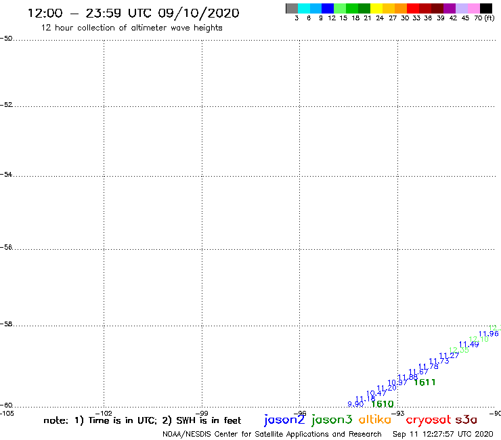
Task: Click the '12:00 – 23:59 UTC 09/10/2020' title
Action: [x=133, y=13]
